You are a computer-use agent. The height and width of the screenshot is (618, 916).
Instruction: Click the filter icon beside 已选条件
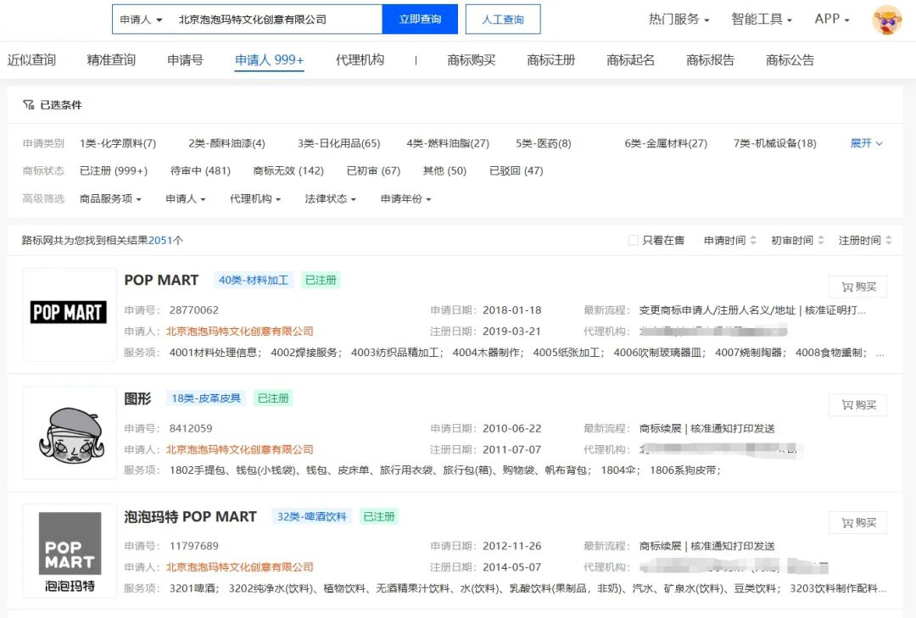coord(28,105)
